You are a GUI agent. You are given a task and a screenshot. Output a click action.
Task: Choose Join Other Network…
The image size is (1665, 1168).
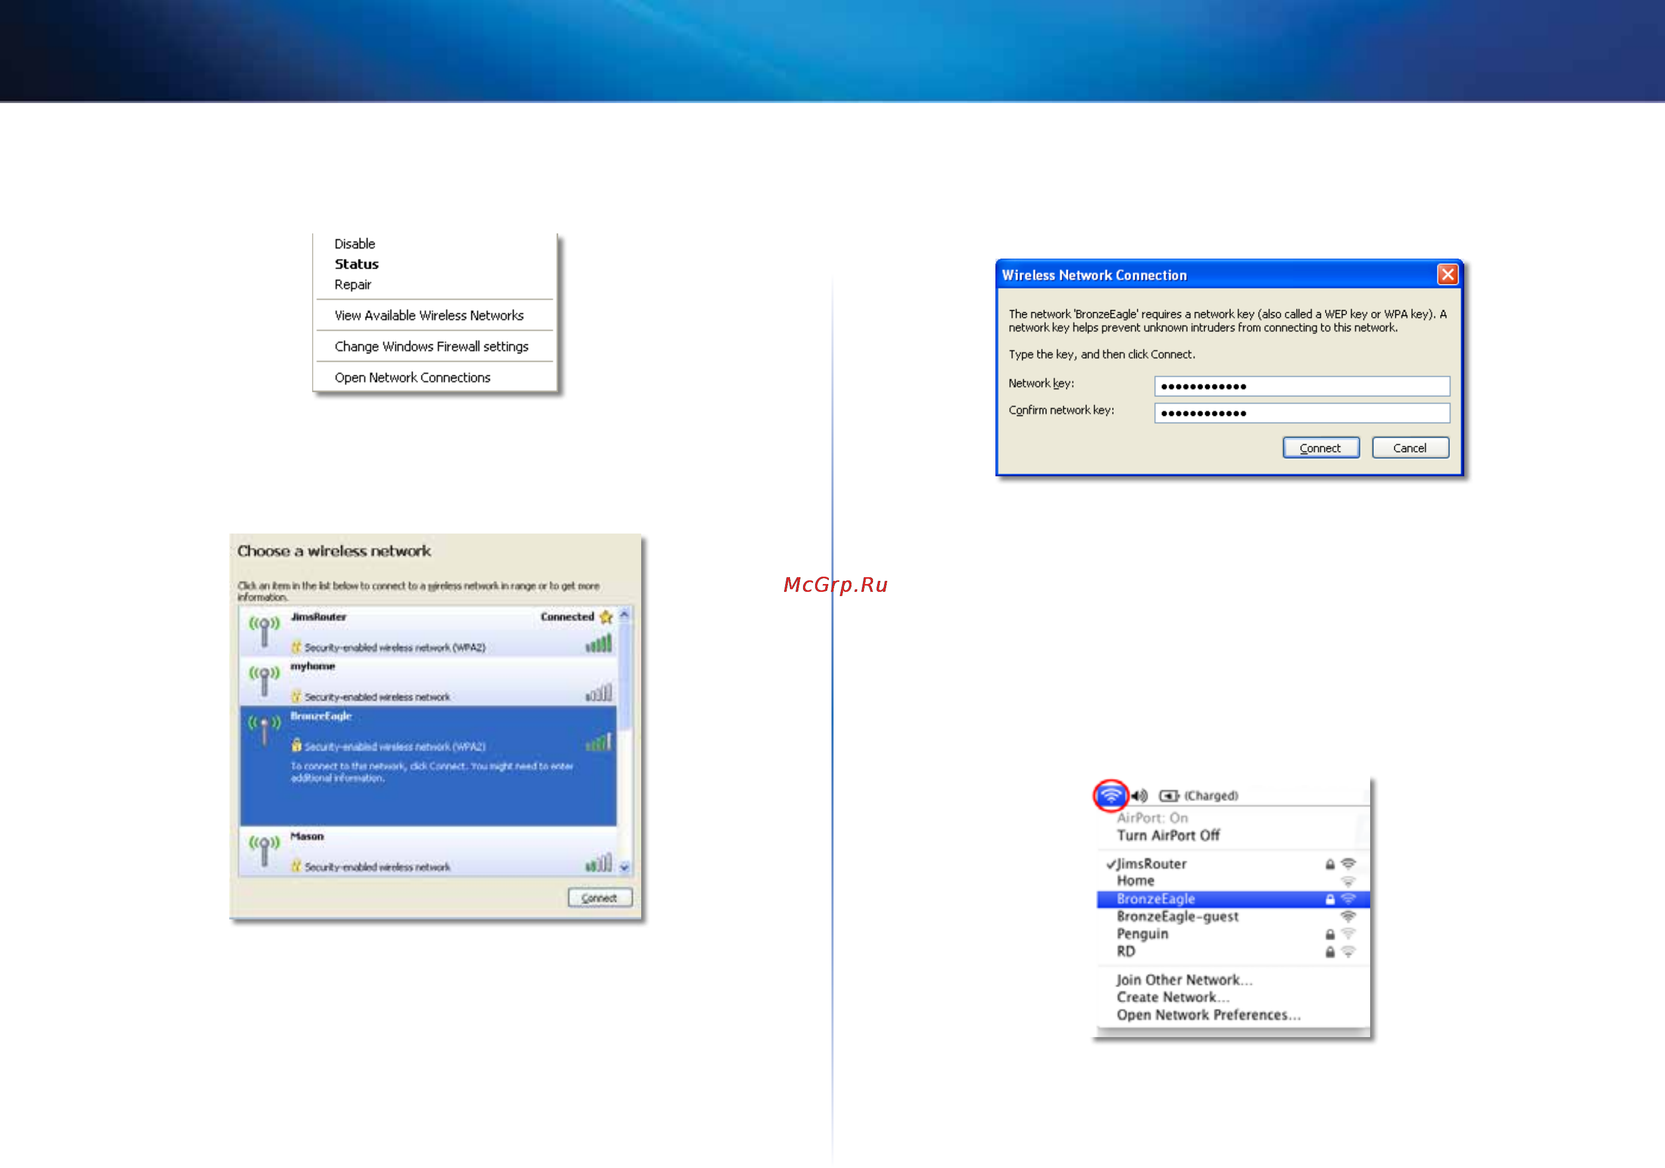coord(1184,980)
